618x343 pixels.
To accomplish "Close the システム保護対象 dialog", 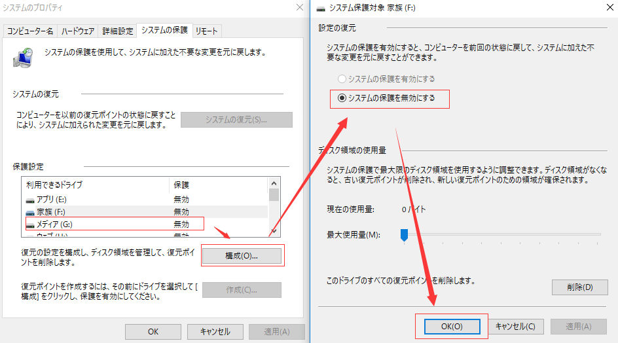I will (x=609, y=7).
